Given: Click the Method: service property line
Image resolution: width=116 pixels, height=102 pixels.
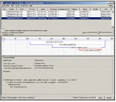Looking at the screenshot, I should [x=14, y=85].
